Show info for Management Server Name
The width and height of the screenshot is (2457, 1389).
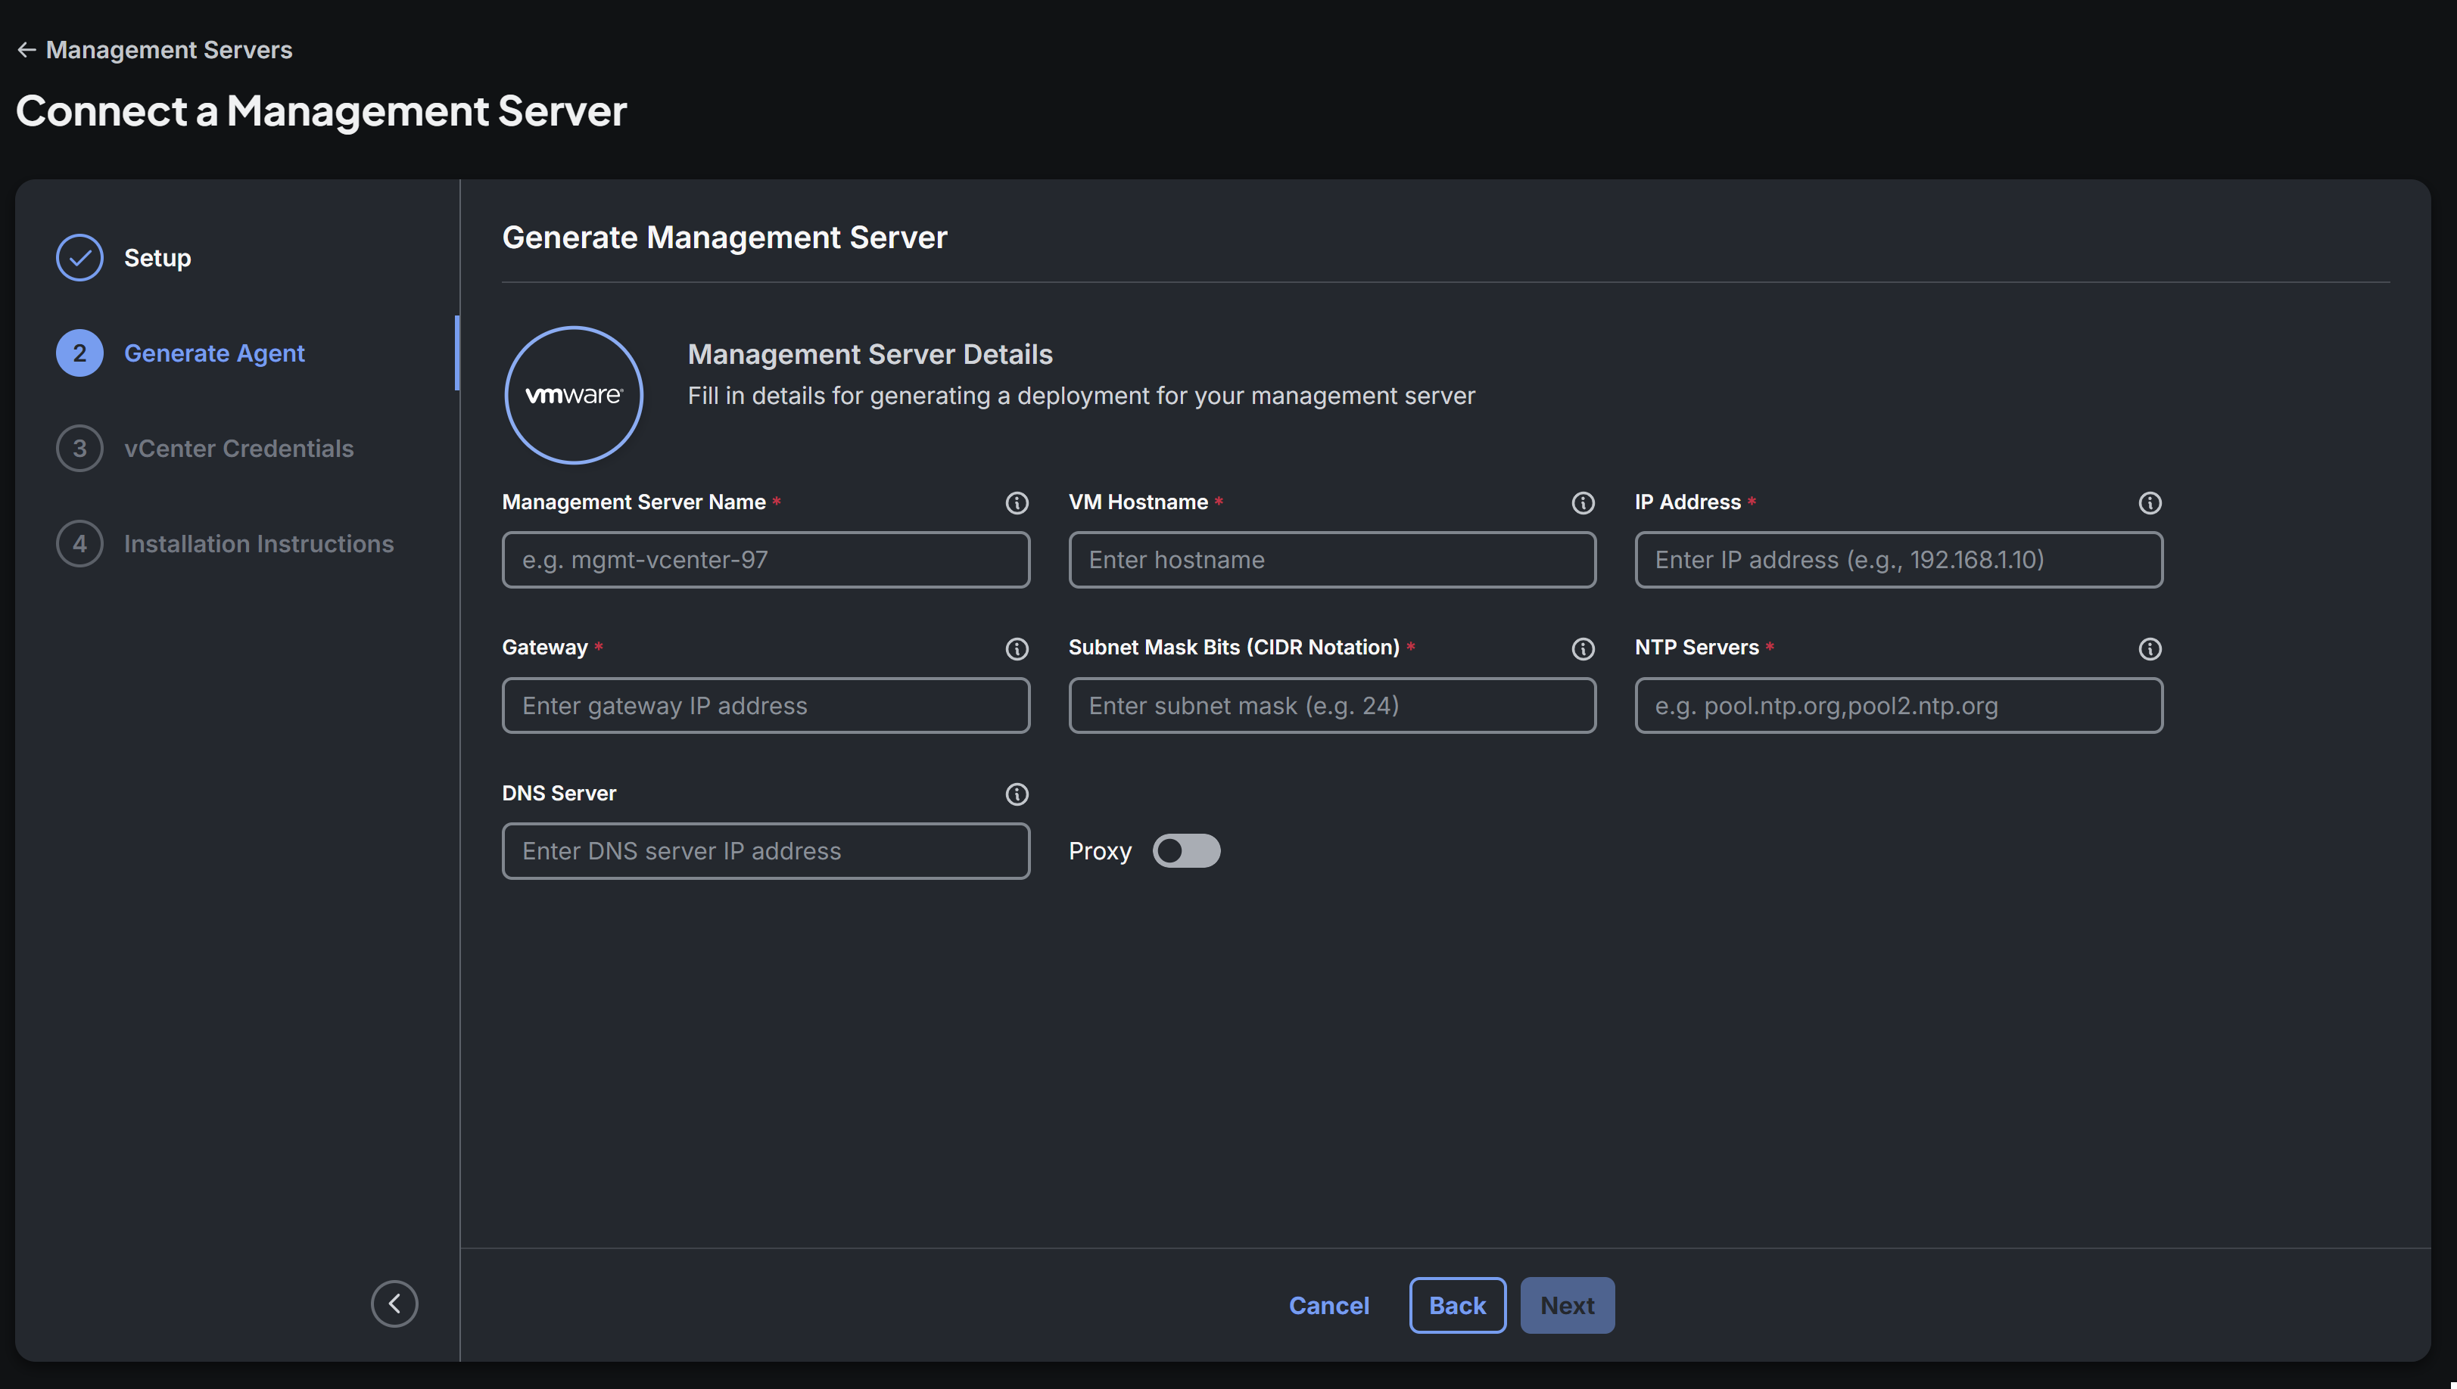click(x=1017, y=503)
